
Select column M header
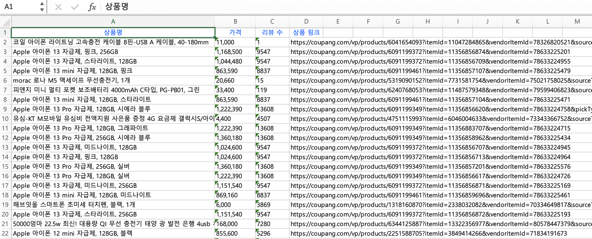577,22
